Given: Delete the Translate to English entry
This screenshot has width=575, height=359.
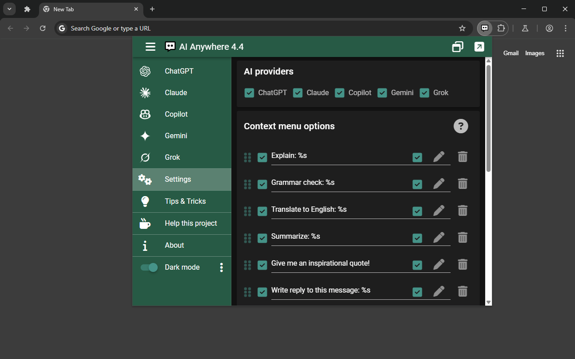Looking at the screenshot, I should [x=462, y=210].
